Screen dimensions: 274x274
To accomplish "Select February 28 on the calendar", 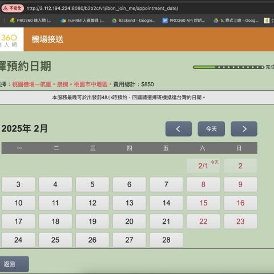I will 166,240.
